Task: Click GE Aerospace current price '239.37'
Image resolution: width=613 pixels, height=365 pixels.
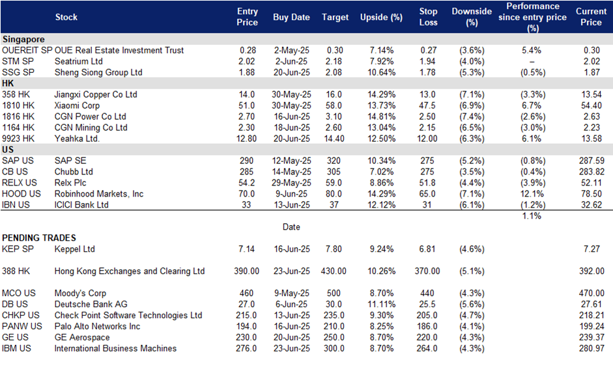Action: pyautogui.click(x=592, y=337)
